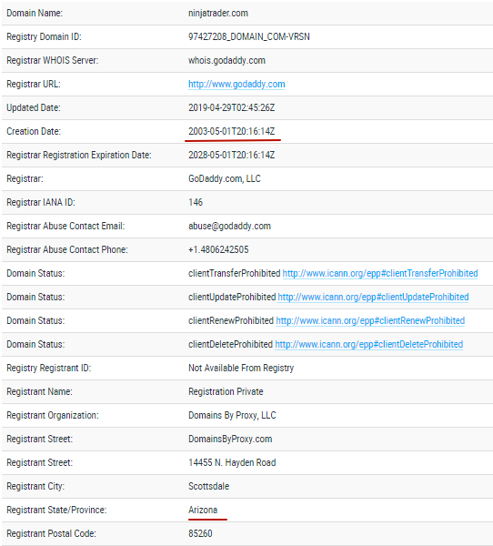
Task: Open the clientUpdateProhibited ICANN link
Action: [373, 297]
